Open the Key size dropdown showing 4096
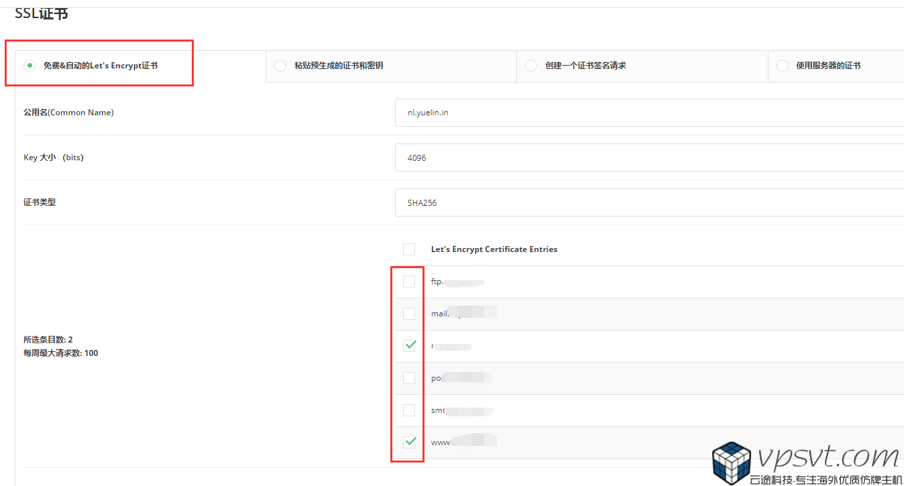This screenshot has height=486, width=904. point(644,158)
